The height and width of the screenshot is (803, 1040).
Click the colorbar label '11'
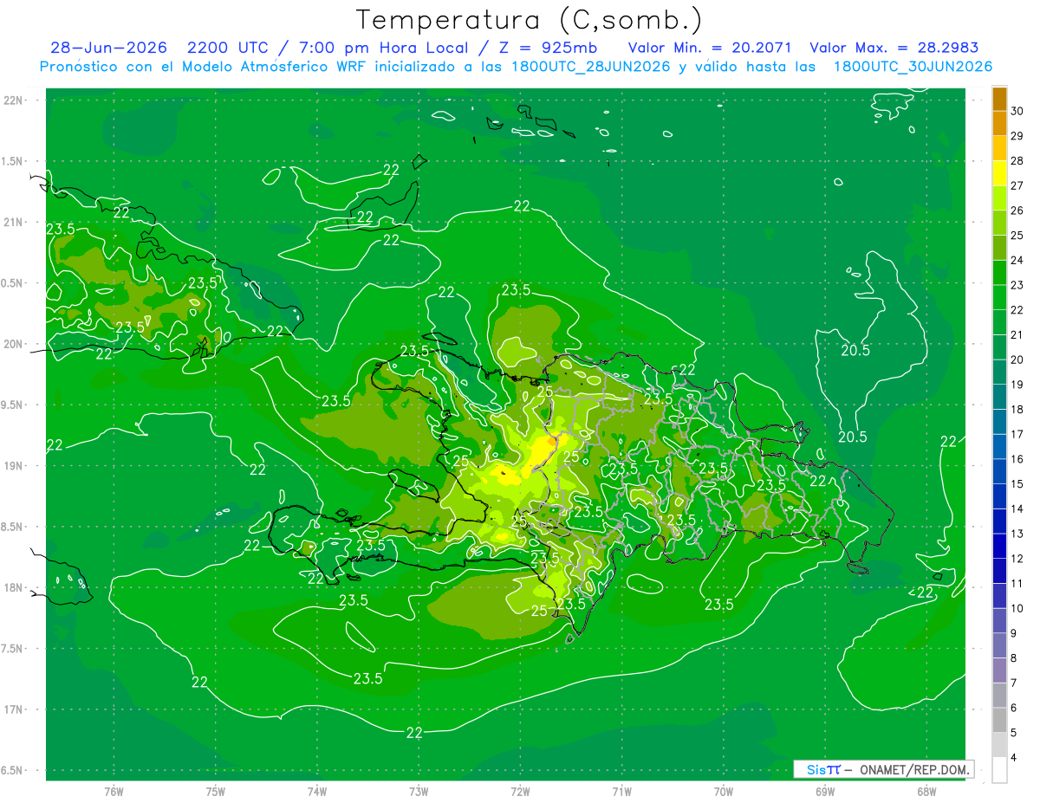[x=1018, y=584]
